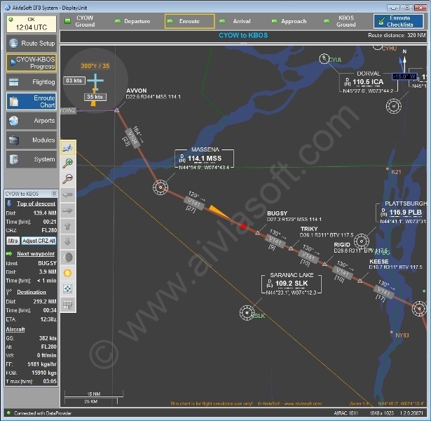Click the KEESE waypoint triangle
The width and height of the screenshot is (431, 421).
[360, 281]
